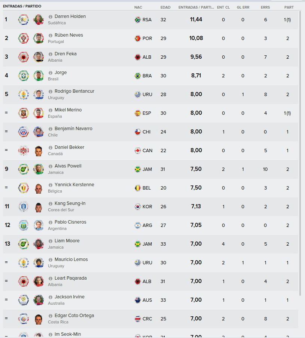The height and width of the screenshot is (338, 305).
Task: Sort by ENTRADAS / PARTI... column header
Action: pyautogui.click(x=196, y=7)
